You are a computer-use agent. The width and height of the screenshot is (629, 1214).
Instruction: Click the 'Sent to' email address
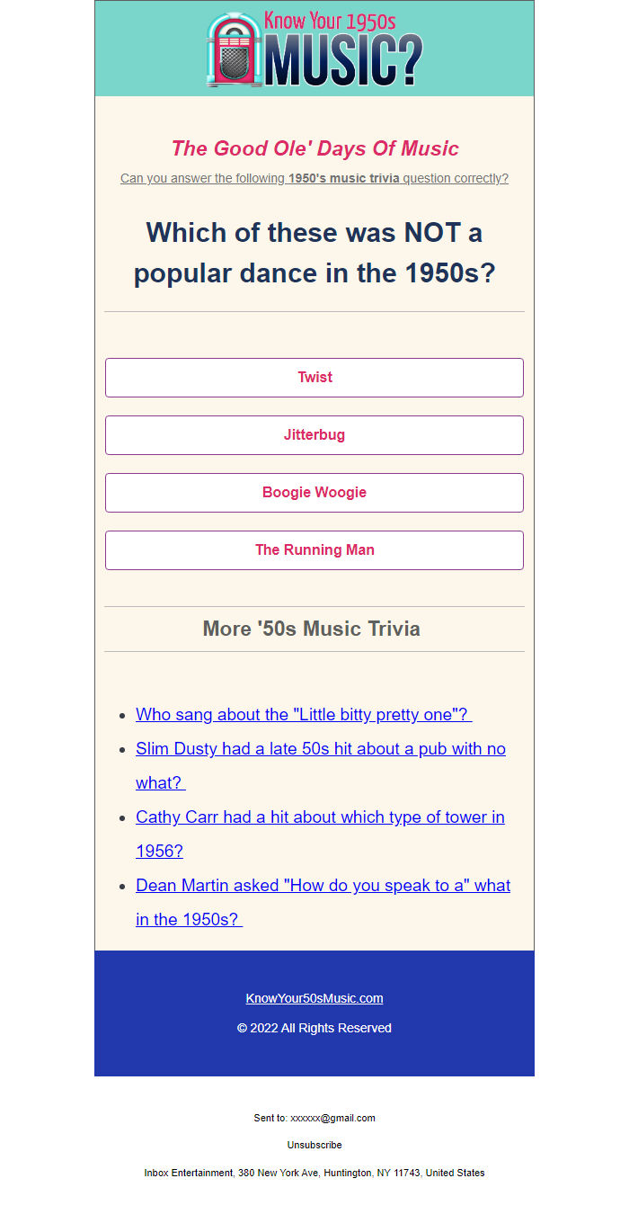point(314,1118)
